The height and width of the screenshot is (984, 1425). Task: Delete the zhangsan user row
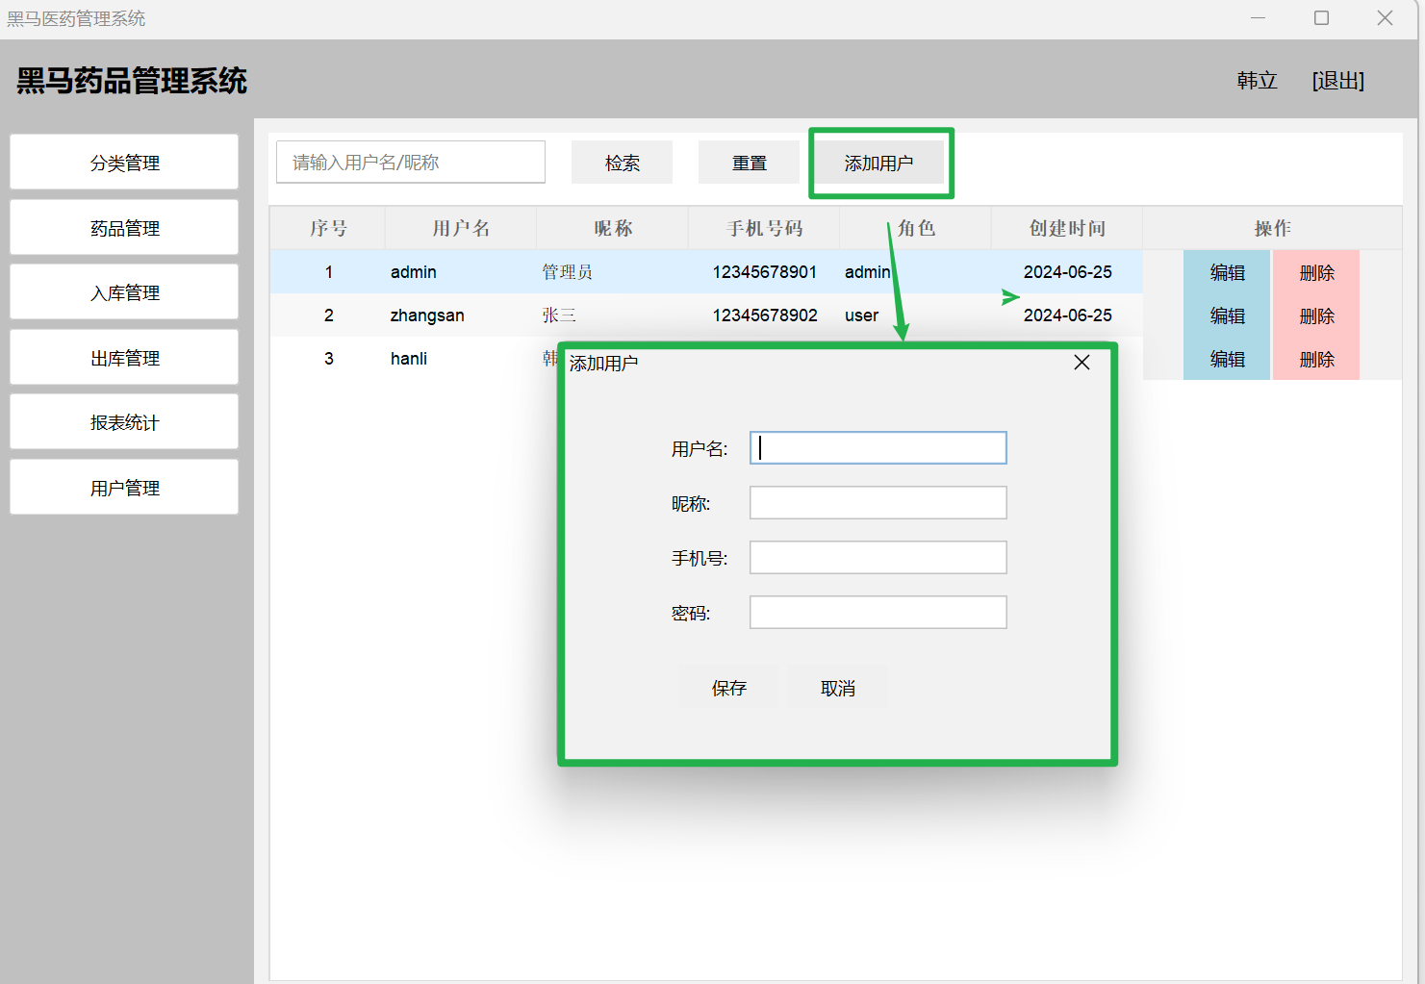[1316, 315]
